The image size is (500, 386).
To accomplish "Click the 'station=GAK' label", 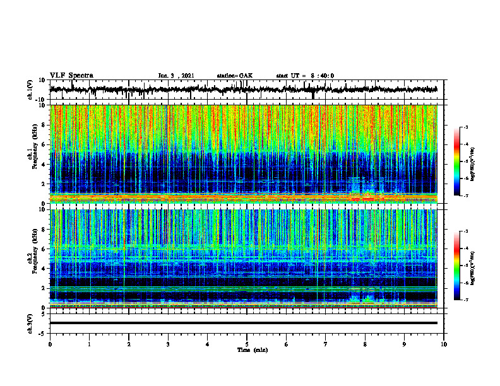I will pos(235,76).
